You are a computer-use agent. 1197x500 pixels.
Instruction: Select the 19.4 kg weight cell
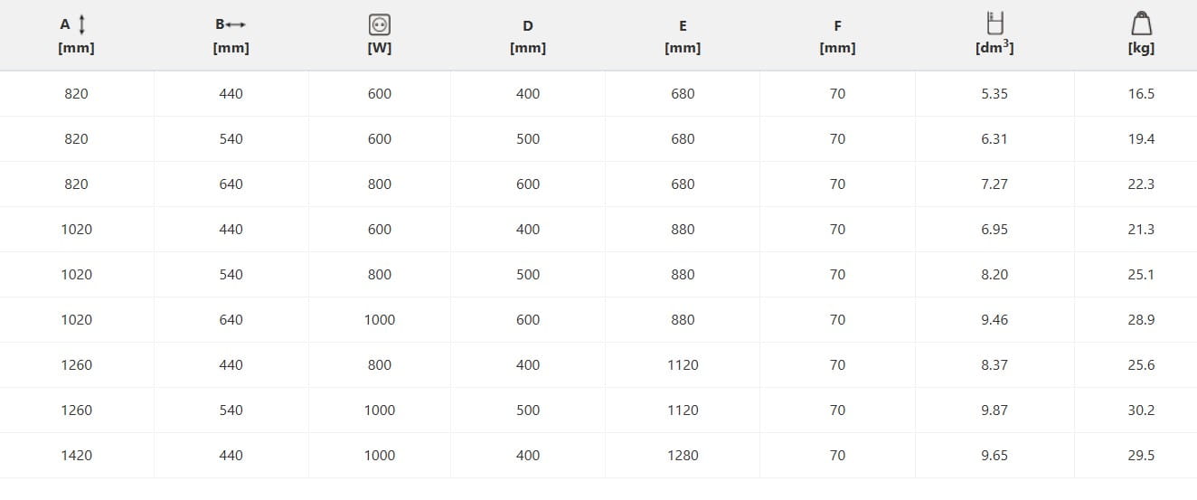click(x=1141, y=139)
